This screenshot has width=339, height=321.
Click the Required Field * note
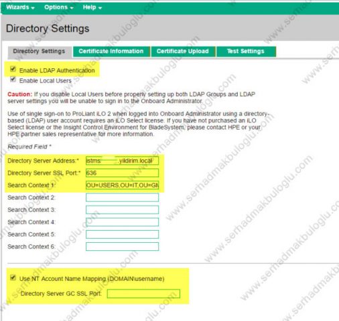coord(29,146)
